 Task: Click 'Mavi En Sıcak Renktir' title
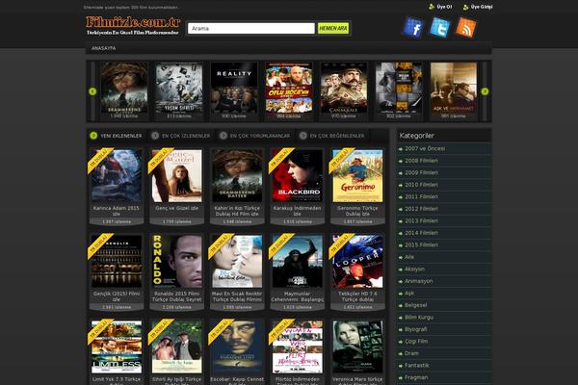(237, 296)
